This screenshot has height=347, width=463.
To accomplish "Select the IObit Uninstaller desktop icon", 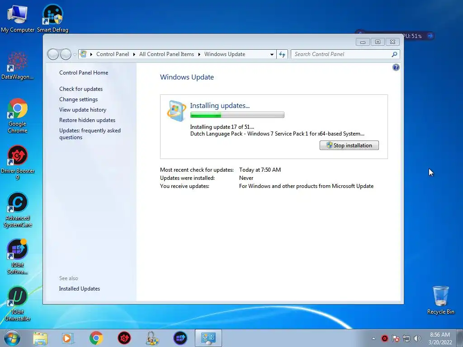I will 18,303.
